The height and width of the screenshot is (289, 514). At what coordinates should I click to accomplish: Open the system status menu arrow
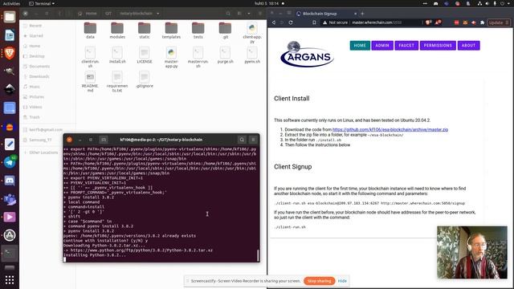(509, 3)
